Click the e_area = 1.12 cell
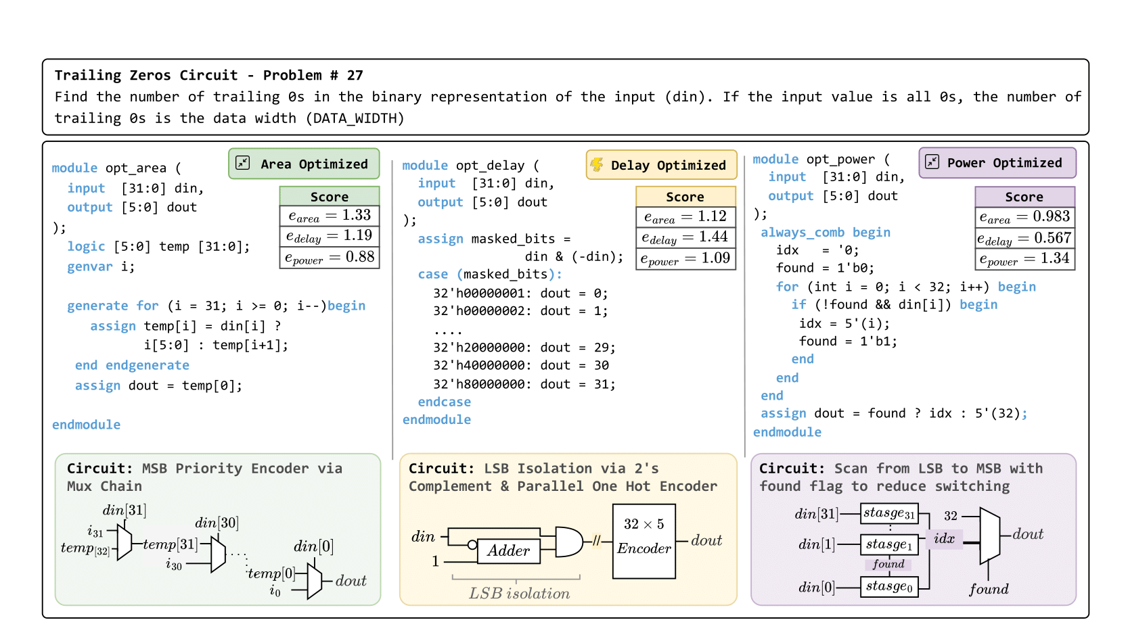 (x=685, y=217)
